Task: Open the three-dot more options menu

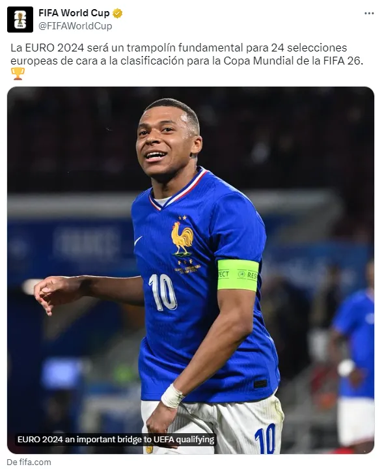Action: 369,14
